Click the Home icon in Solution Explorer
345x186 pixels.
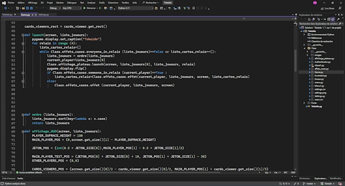point(309,19)
